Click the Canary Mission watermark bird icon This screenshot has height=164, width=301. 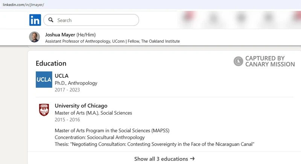(238, 61)
